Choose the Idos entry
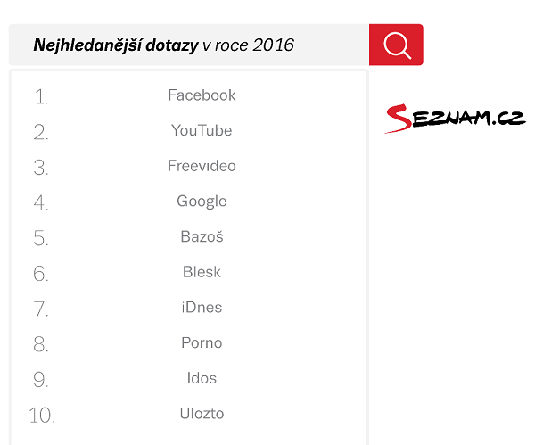535x445 pixels. 202,378
